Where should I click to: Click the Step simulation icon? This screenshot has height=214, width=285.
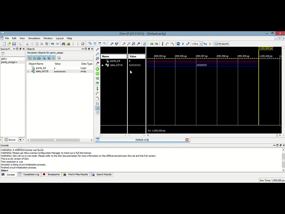[205, 44]
